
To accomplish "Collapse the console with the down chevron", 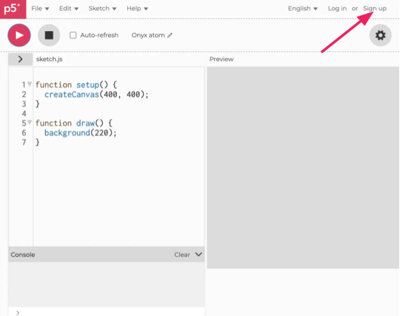I will click(199, 254).
